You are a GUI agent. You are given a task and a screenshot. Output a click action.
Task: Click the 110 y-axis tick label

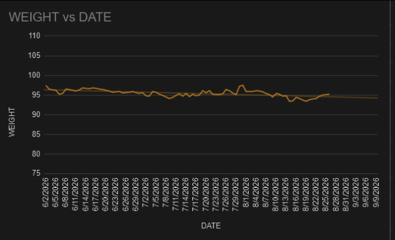click(35, 36)
